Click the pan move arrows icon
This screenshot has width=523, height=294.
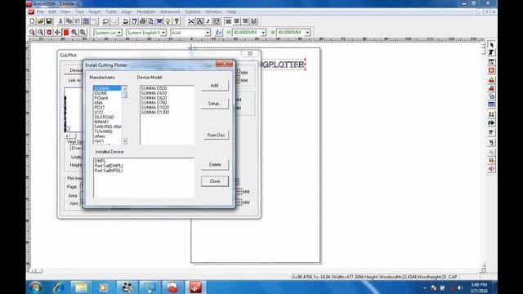pyautogui.click(x=57, y=33)
